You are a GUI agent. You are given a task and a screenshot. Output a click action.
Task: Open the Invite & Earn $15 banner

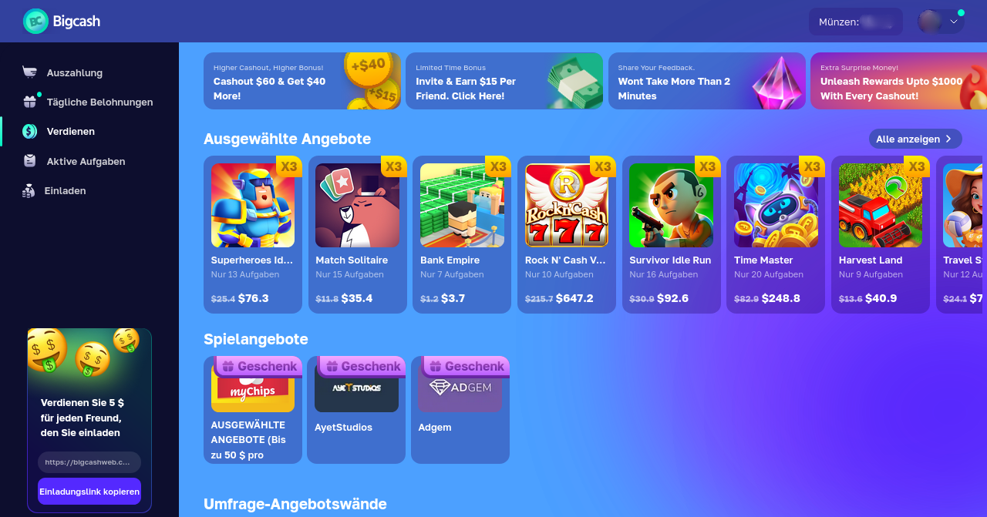click(x=504, y=81)
